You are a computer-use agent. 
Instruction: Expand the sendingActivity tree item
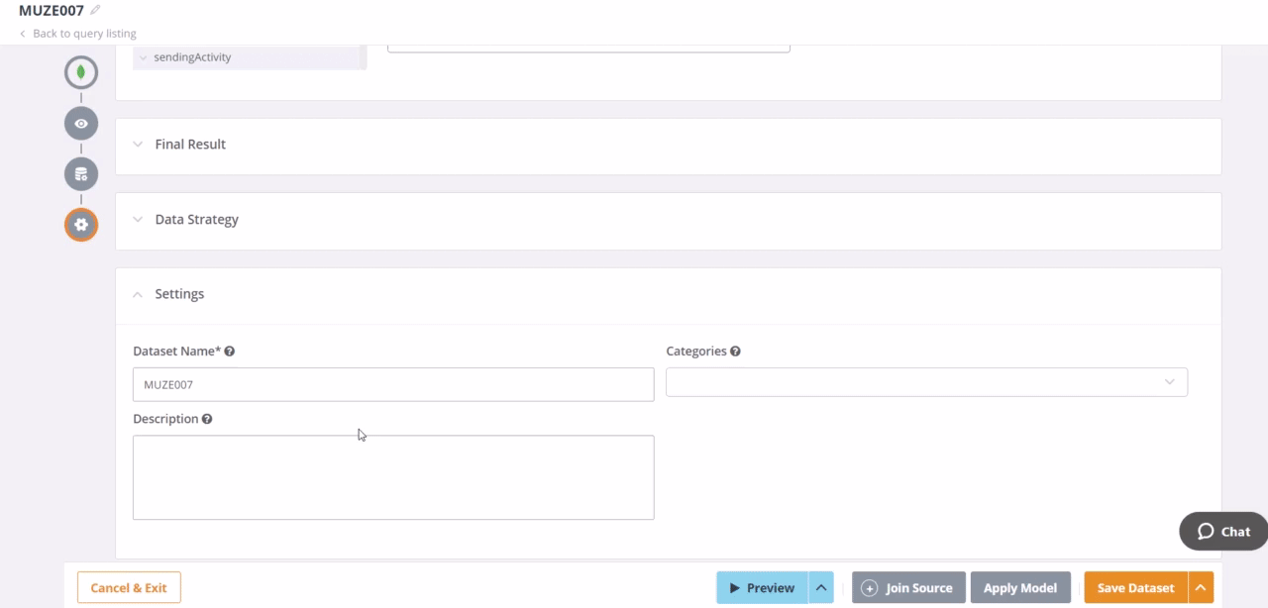click(144, 58)
